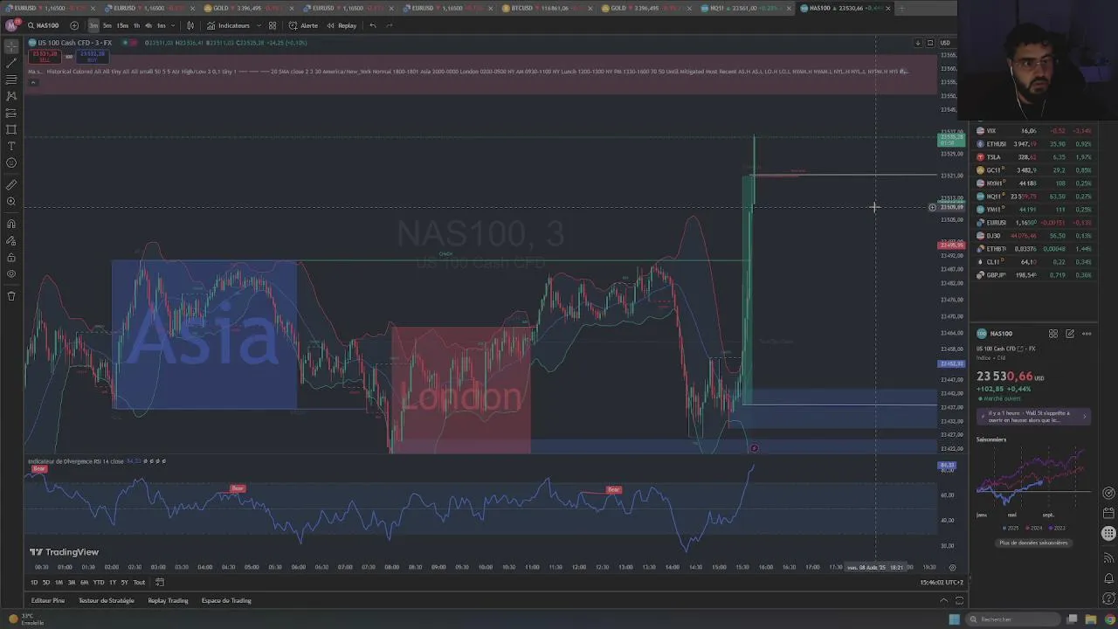Select the zoom in tool
Viewport: 1118px width, 629px height.
click(x=11, y=202)
